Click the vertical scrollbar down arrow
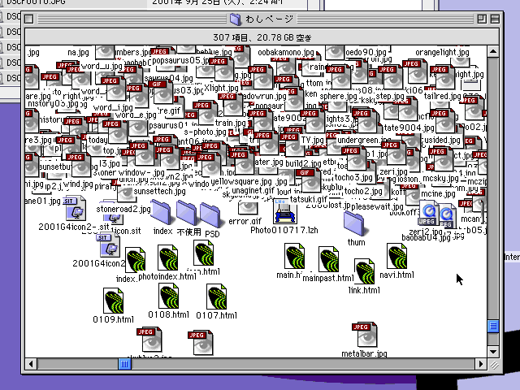This screenshot has height=390, width=520. (492, 351)
